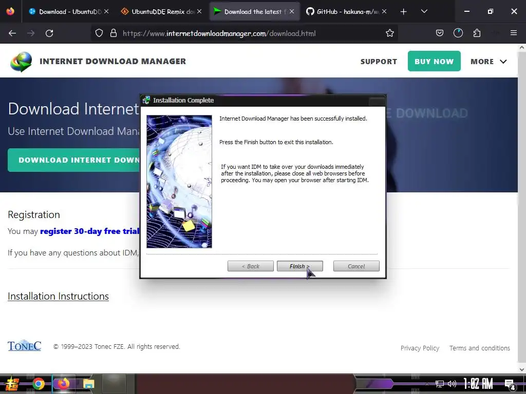Open the Windows Start button in the taskbar
This screenshot has width=526, height=394.
click(12, 384)
